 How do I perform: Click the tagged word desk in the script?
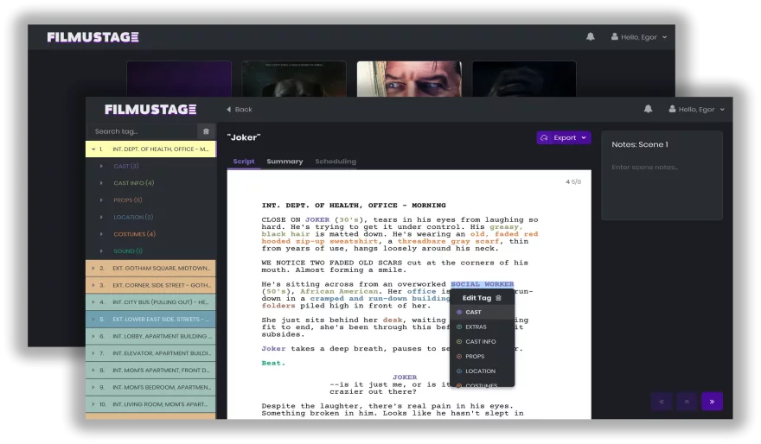point(393,320)
